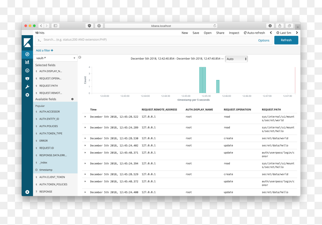The height and width of the screenshot is (225, 322).
Task: Select AUTH.ENTITY_ID field
Action: click(49, 119)
